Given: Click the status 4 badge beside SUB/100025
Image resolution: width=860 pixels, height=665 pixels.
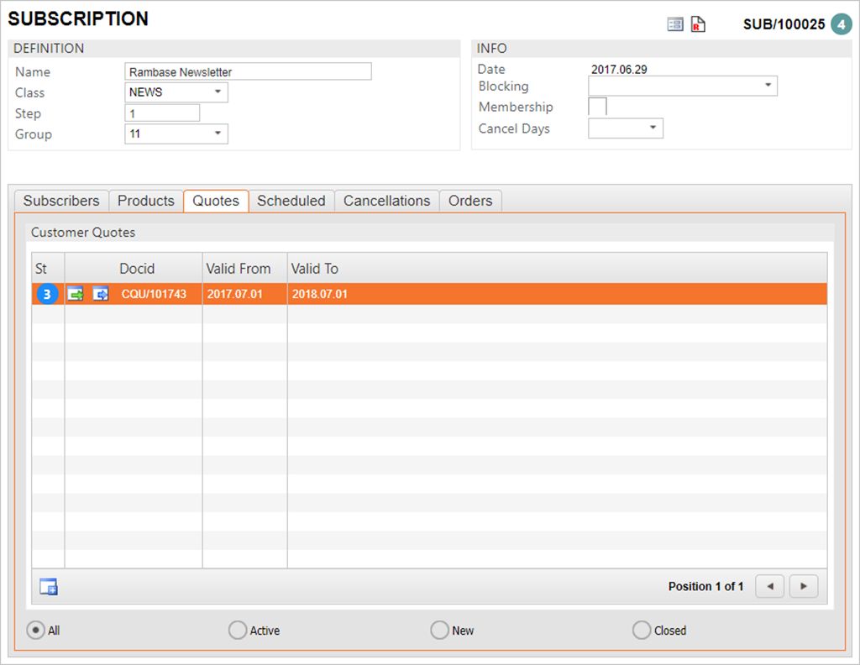Looking at the screenshot, I should (841, 24).
